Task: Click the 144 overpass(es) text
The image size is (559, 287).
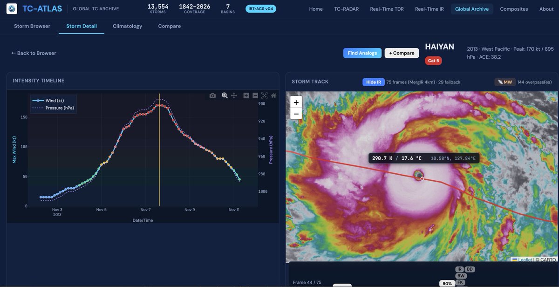Action: point(534,82)
